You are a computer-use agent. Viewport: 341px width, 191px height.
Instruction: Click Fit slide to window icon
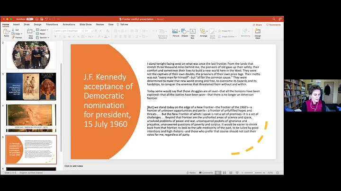(x=278, y=173)
